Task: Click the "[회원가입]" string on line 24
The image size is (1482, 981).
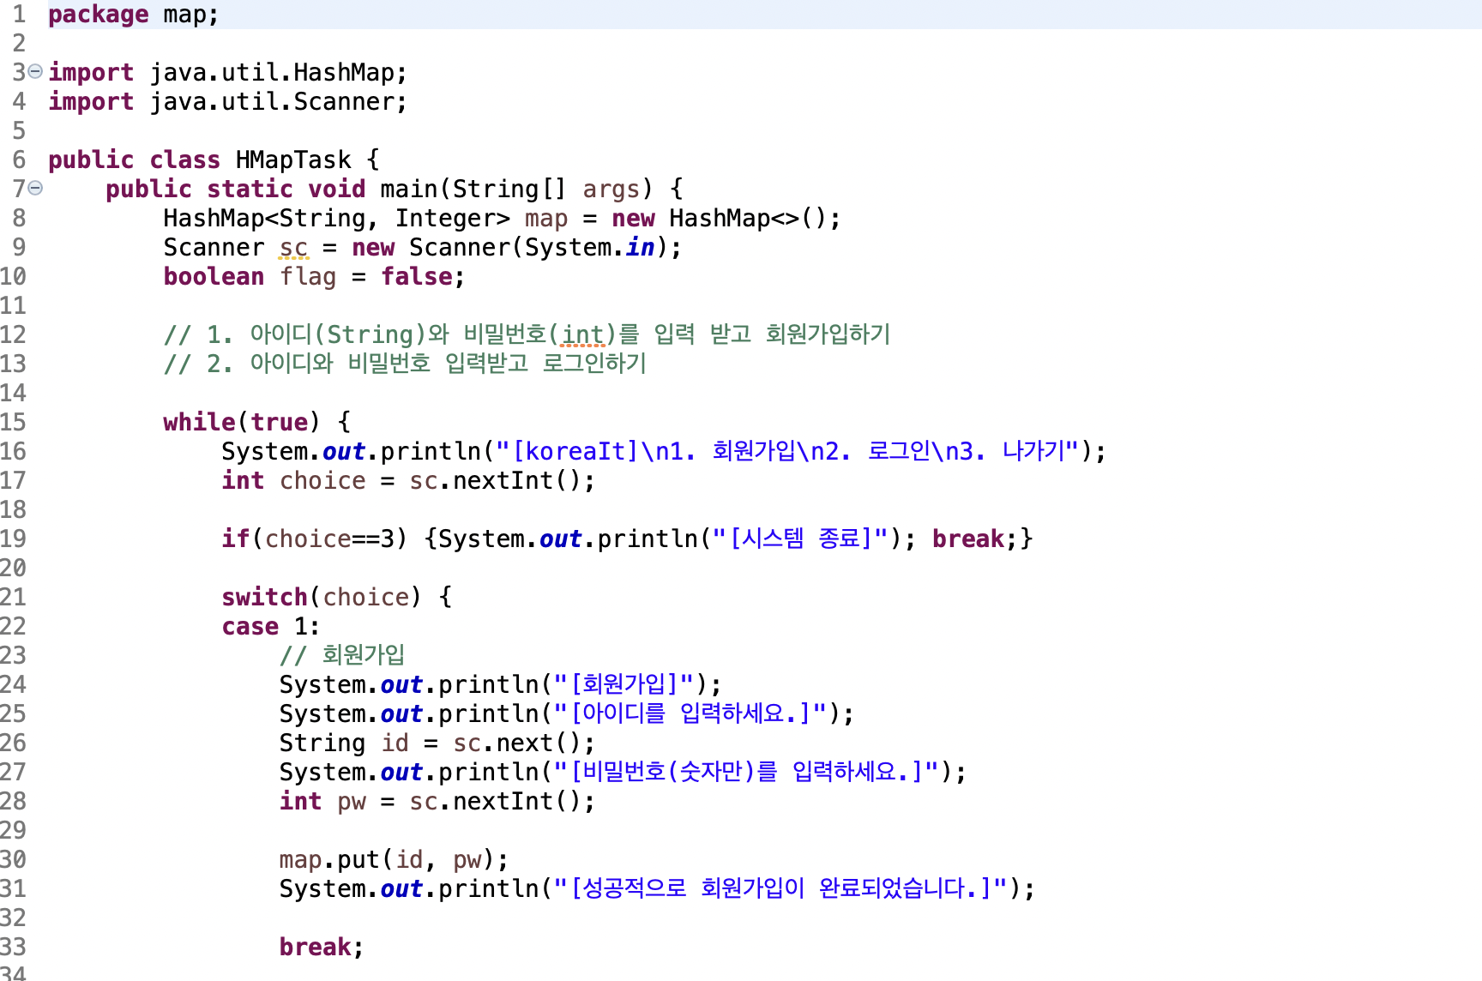Action: coord(624,684)
